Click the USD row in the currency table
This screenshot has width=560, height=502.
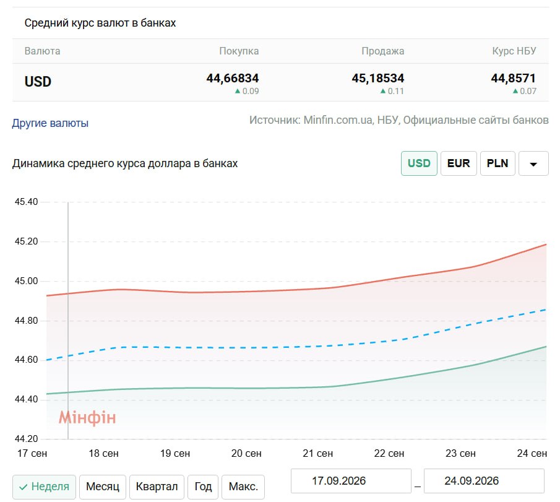(280, 82)
